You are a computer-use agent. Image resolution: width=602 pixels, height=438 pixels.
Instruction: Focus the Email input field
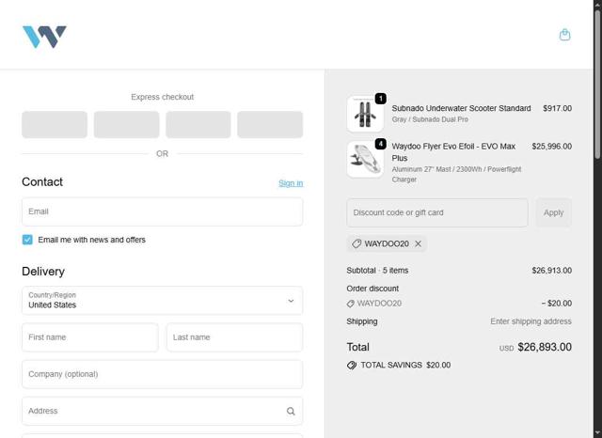162,211
